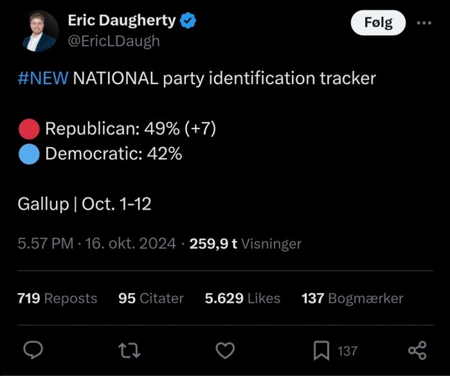Click the blue verified checkmark badge
Image resolution: width=450 pixels, height=376 pixels.
(x=188, y=21)
